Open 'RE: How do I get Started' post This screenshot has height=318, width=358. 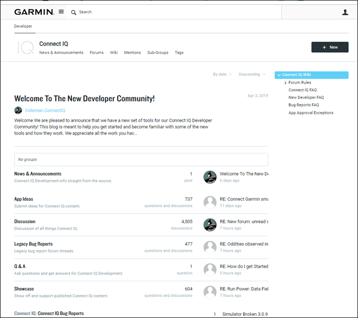click(x=244, y=266)
